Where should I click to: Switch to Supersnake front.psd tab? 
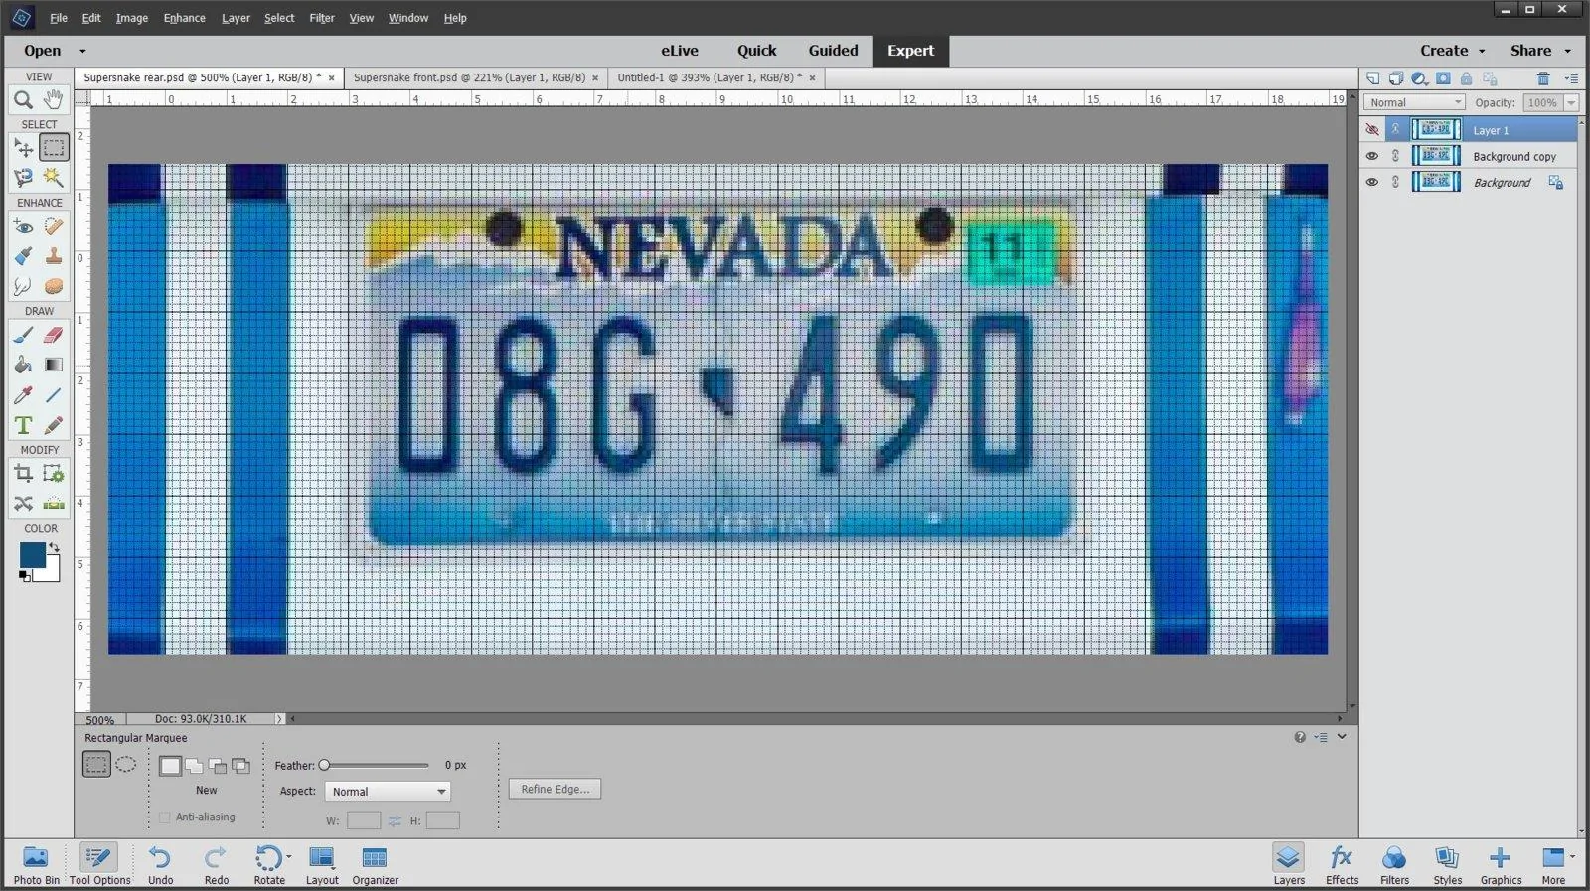pyautogui.click(x=469, y=77)
